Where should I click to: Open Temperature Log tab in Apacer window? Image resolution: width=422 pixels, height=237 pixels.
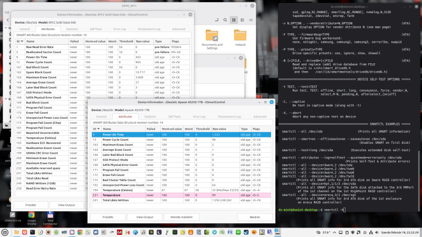point(229,116)
